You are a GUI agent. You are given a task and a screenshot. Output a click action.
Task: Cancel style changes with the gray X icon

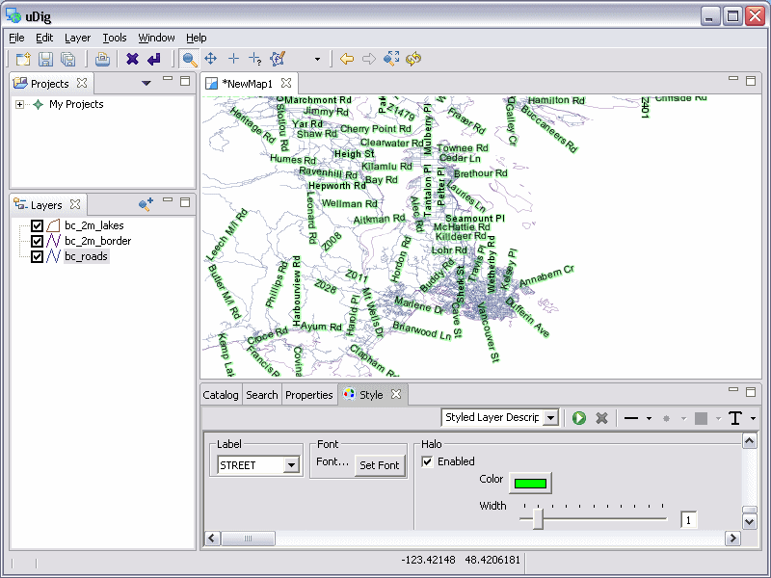[x=601, y=417]
